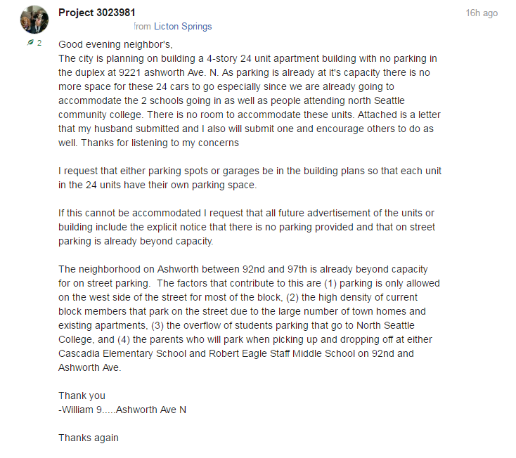Click the green leaf thanks icon
This screenshot has height=458, width=516.
30,43
